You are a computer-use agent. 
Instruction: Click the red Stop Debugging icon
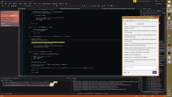point(83,6)
